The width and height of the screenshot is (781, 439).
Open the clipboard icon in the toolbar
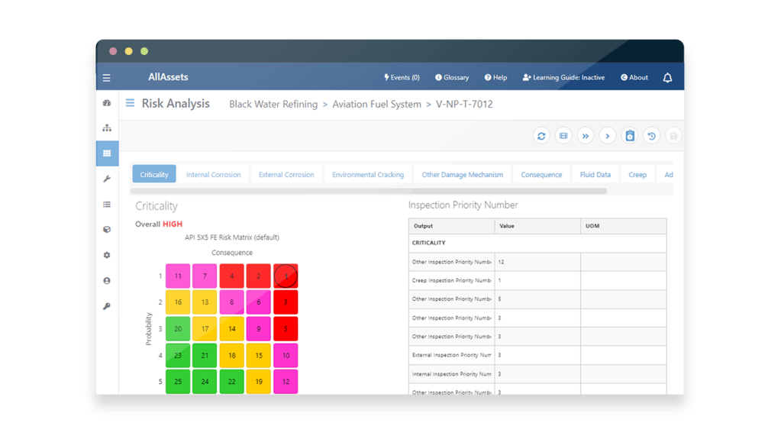click(630, 136)
